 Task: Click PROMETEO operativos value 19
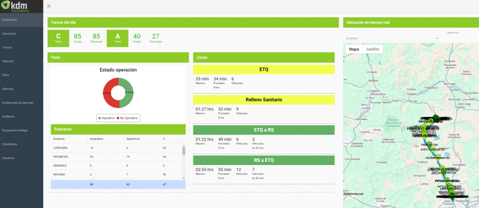coord(128,157)
